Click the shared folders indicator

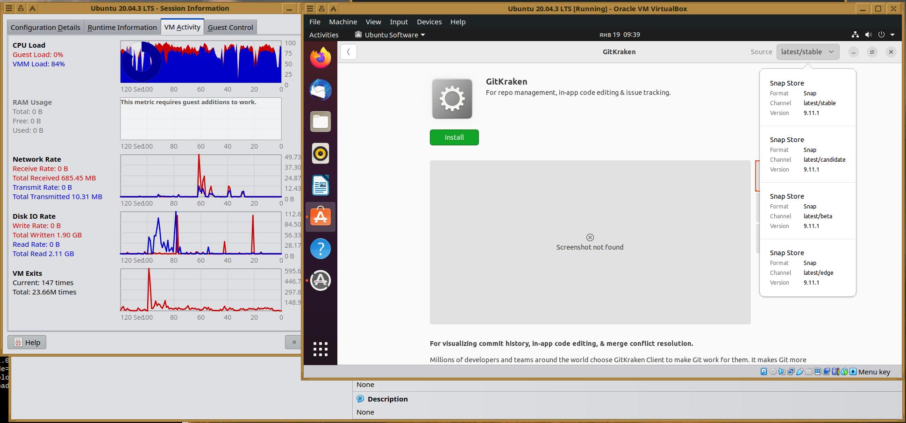808,372
